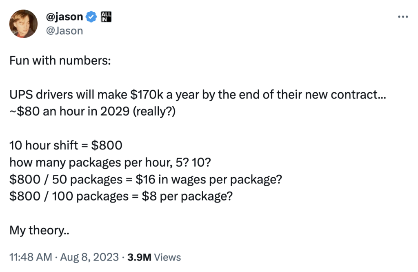Image resolution: width=418 pixels, height=272 pixels.
Task: Open the @jason display name profile
Action: (x=64, y=17)
